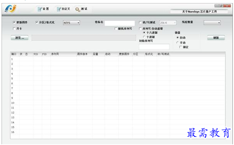Select port row 6 in the table

click(x=118, y=83)
